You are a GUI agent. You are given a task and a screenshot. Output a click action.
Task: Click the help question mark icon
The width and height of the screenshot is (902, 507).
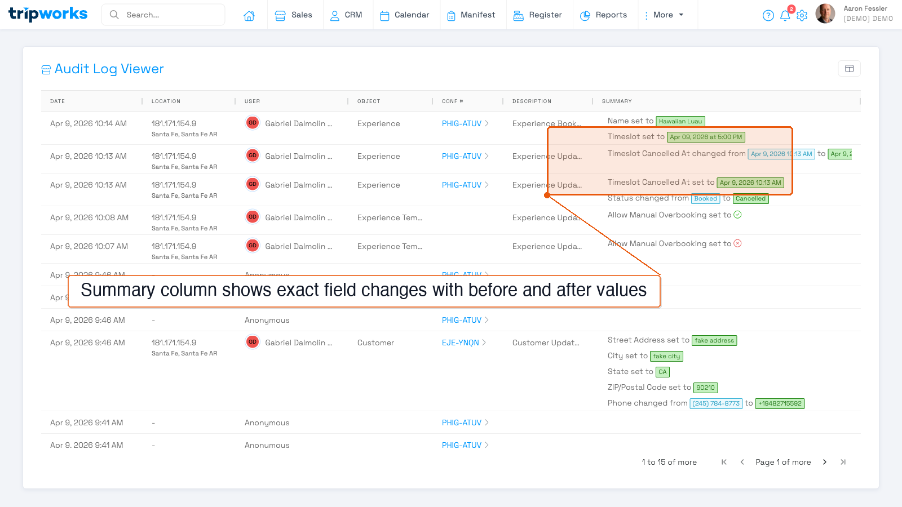[x=768, y=15]
